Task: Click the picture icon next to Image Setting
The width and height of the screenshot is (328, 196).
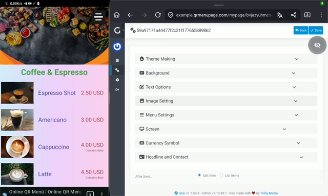Action: pos(141,101)
